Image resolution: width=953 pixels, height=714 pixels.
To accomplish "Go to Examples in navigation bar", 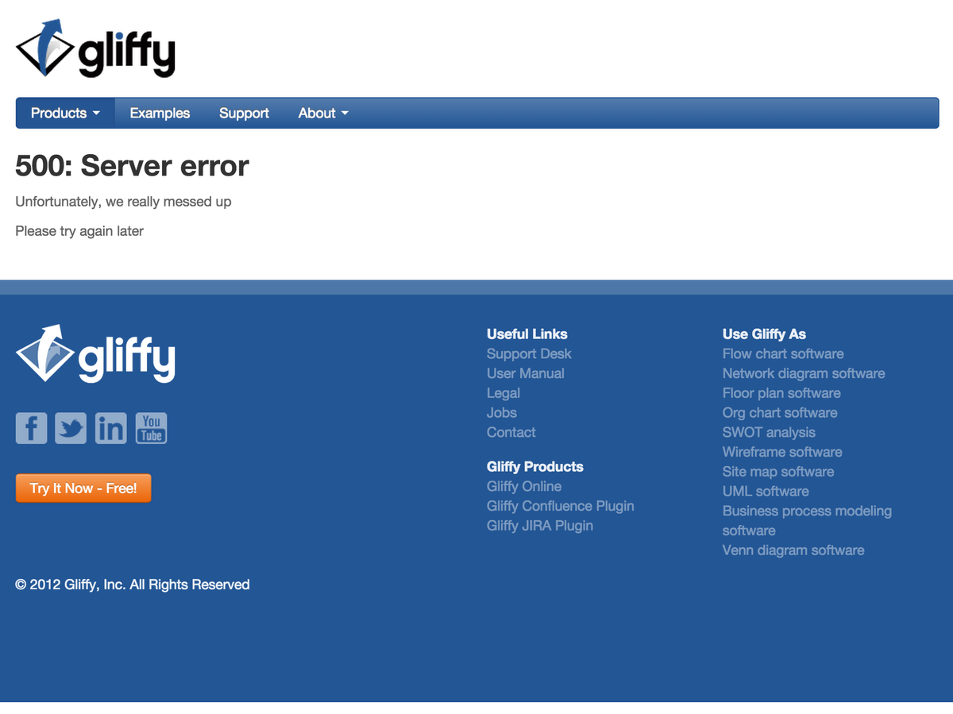I will point(160,113).
